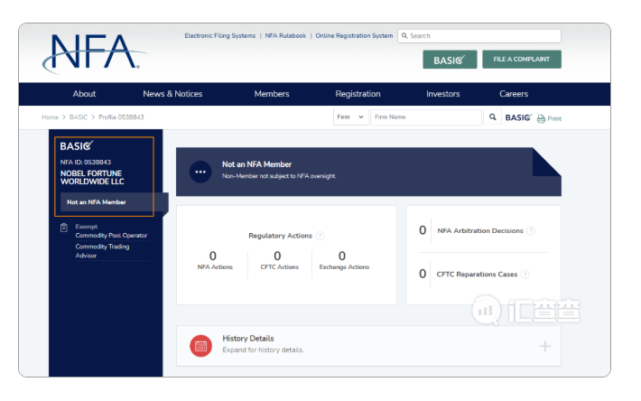Click into the Firm Name field
The height and width of the screenshot is (401, 641).
click(426, 117)
